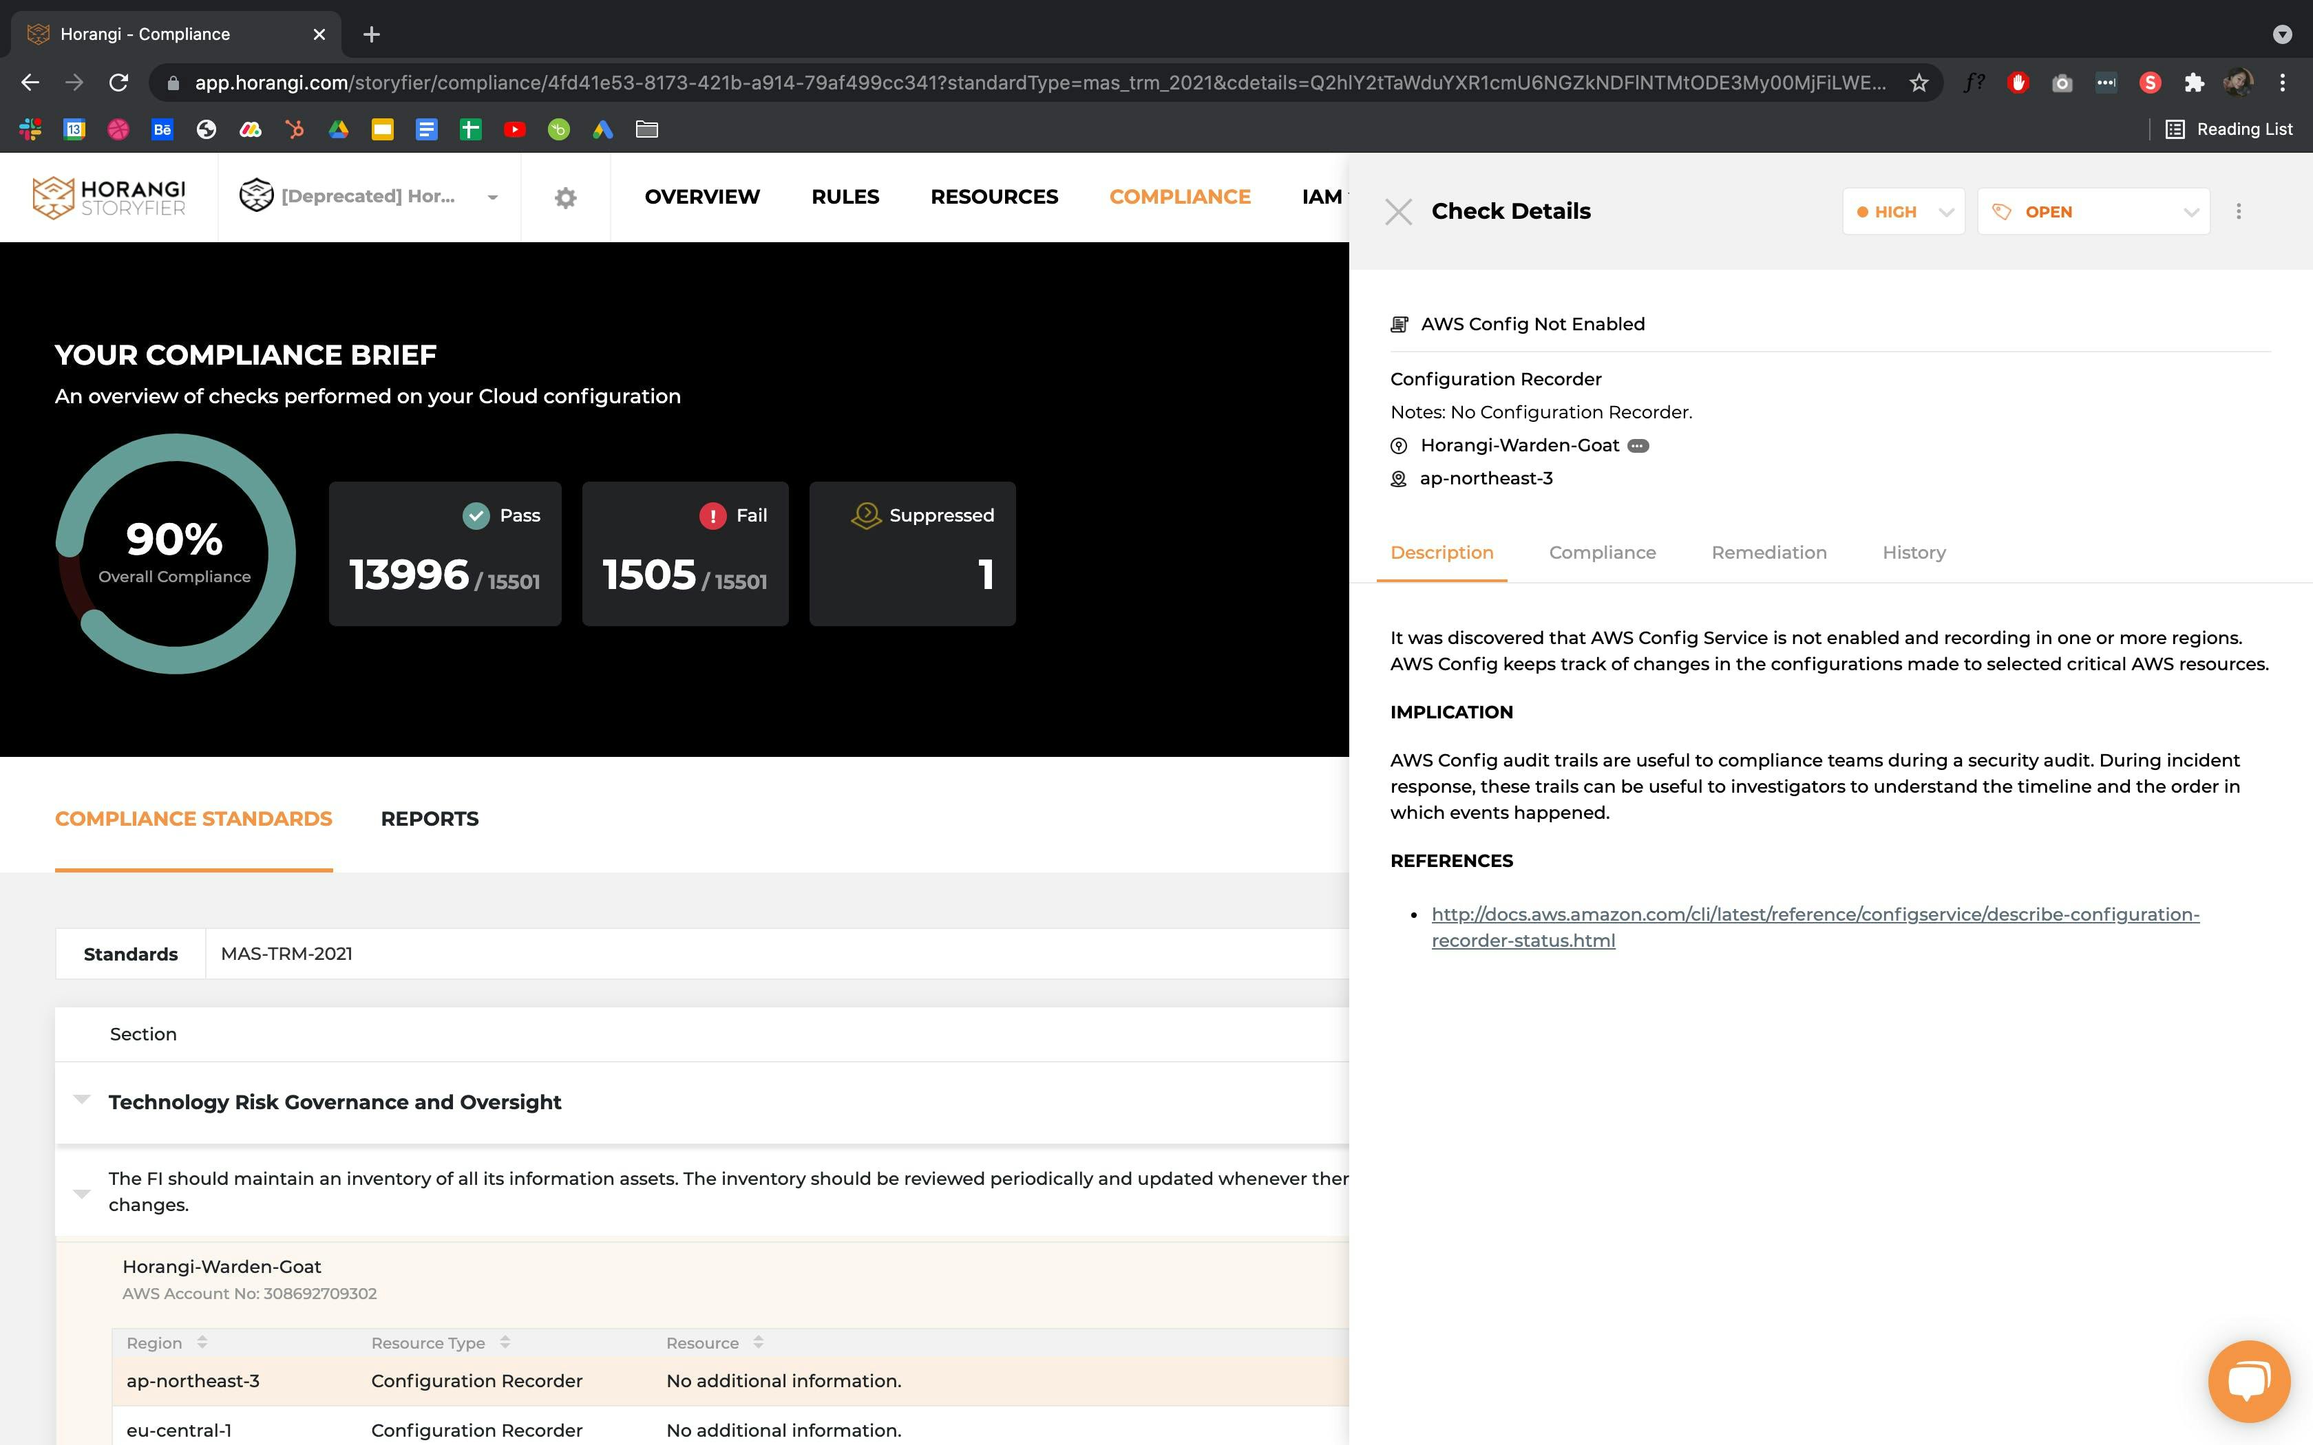Open a new browser tab
2313x1445 pixels.
(x=372, y=34)
